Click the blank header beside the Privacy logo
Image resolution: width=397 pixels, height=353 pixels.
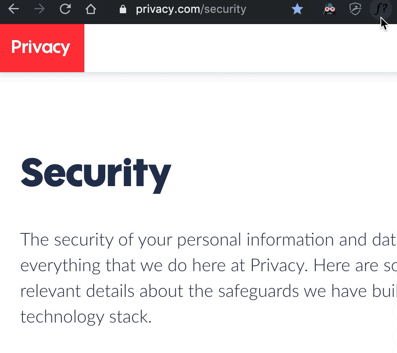pos(241,48)
